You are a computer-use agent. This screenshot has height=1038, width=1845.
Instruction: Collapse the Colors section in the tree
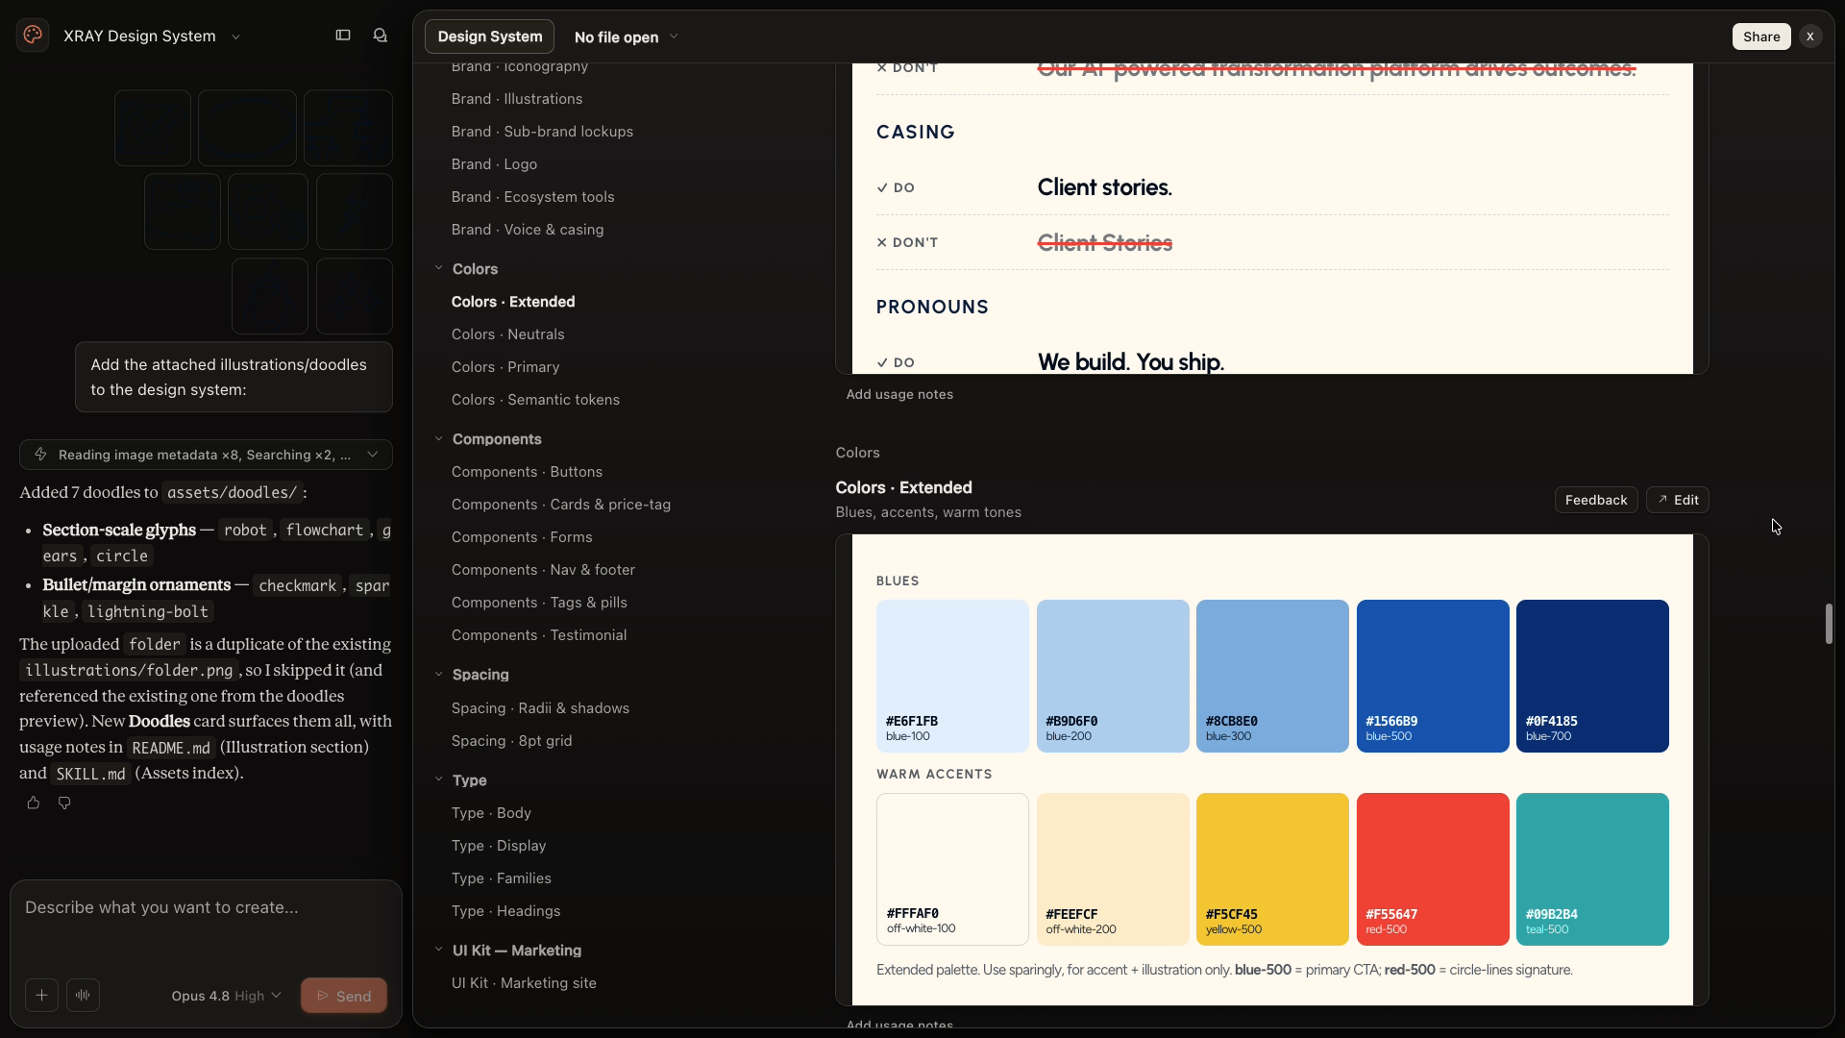tap(438, 269)
